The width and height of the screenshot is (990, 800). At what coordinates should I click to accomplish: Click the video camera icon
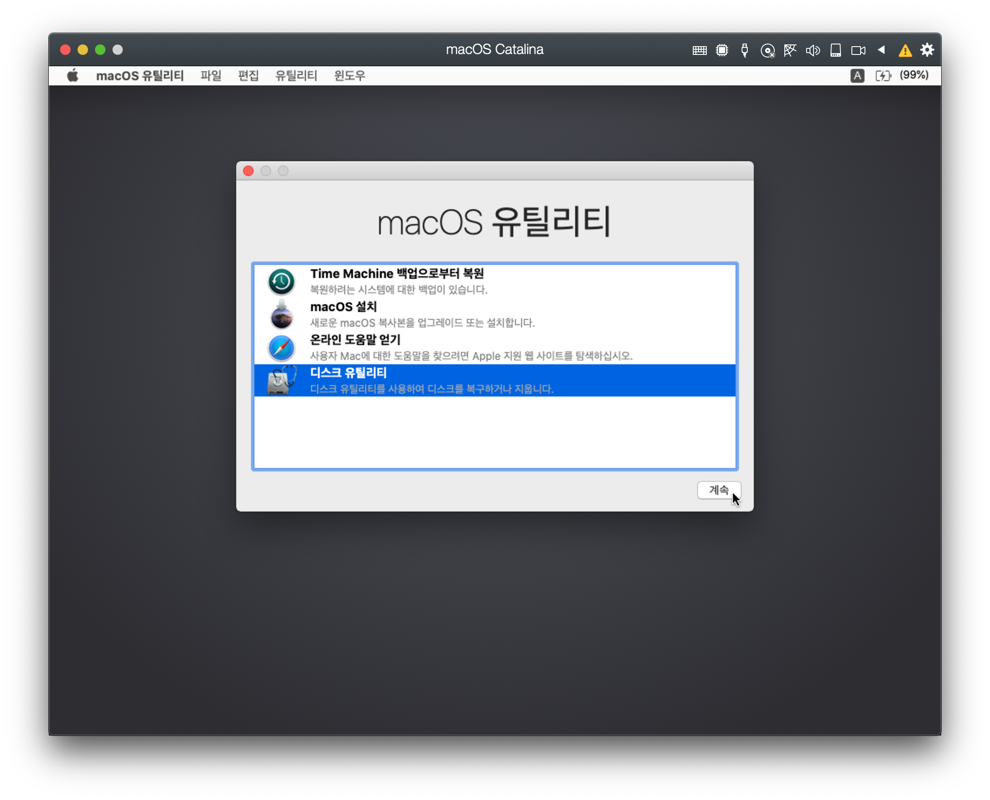858,50
